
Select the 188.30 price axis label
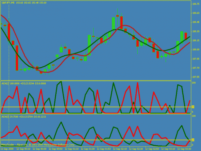tap(196, 32)
